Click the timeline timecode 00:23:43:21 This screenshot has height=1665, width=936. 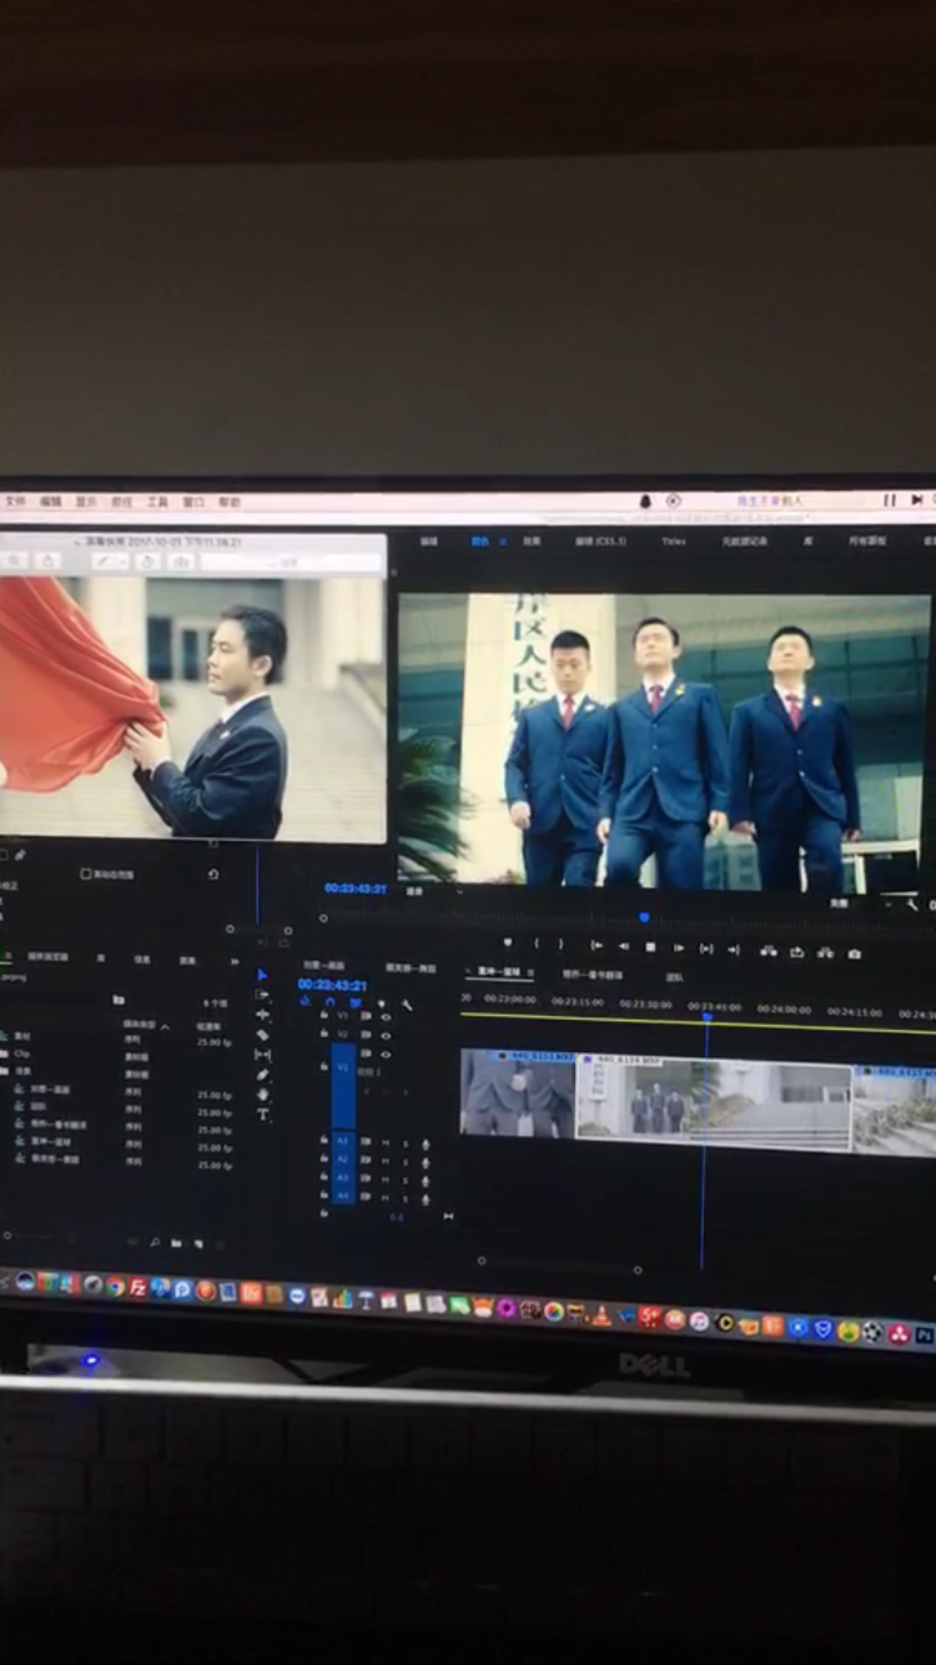pyautogui.click(x=331, y=985)
